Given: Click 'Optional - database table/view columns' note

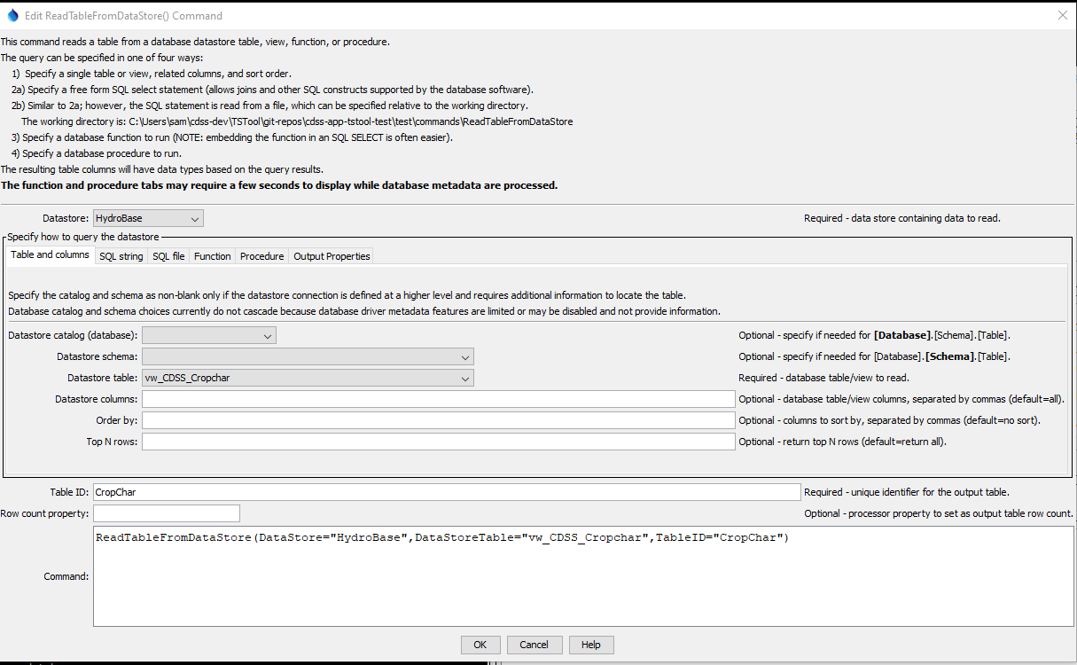Looking at the screenshot, I should pyautogui.click(x=901, y=399).
